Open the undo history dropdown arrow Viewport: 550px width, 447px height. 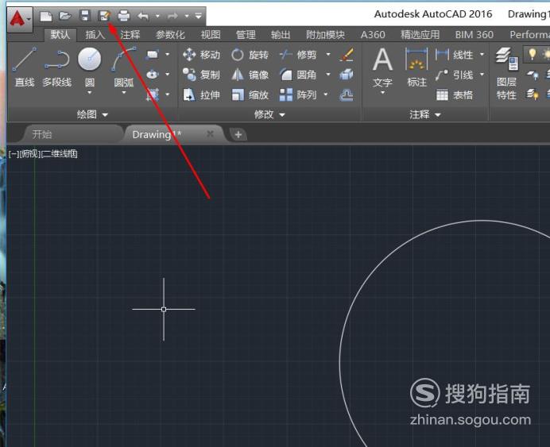tap(157, 16)
